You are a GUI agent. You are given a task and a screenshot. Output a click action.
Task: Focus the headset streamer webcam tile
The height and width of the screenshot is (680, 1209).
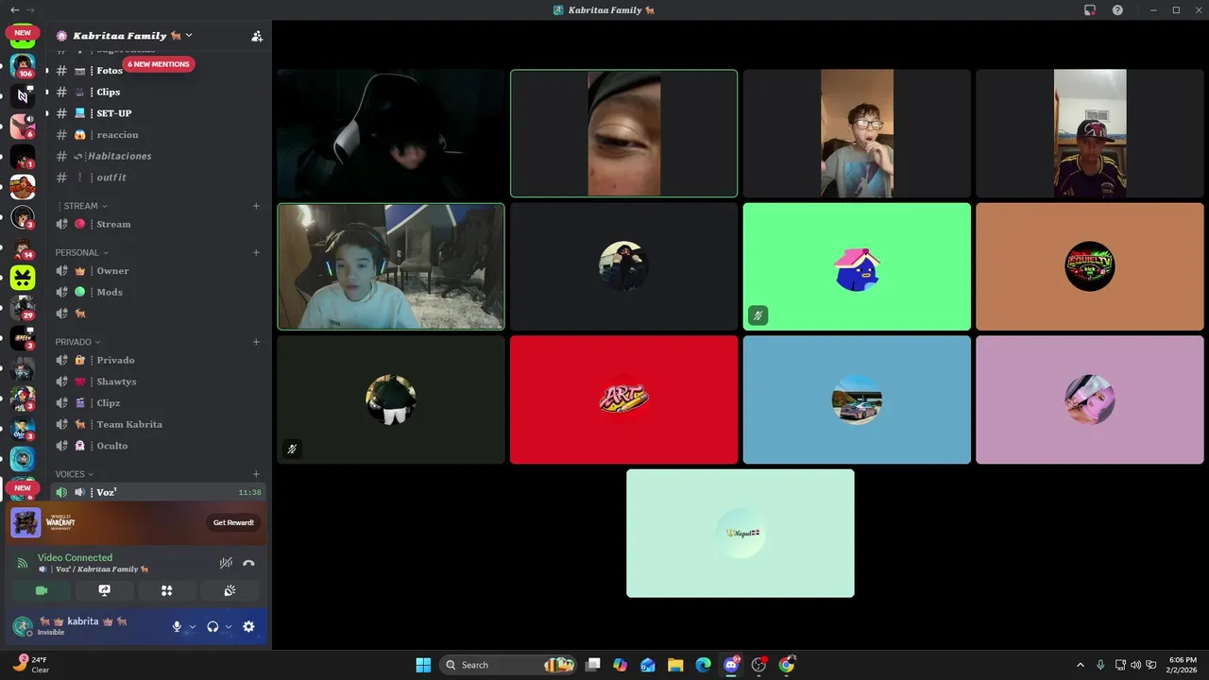point(391,266)
